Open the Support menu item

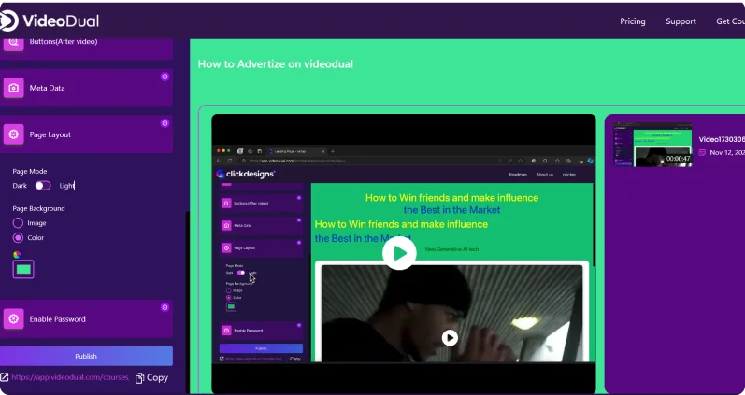(681, 21)
